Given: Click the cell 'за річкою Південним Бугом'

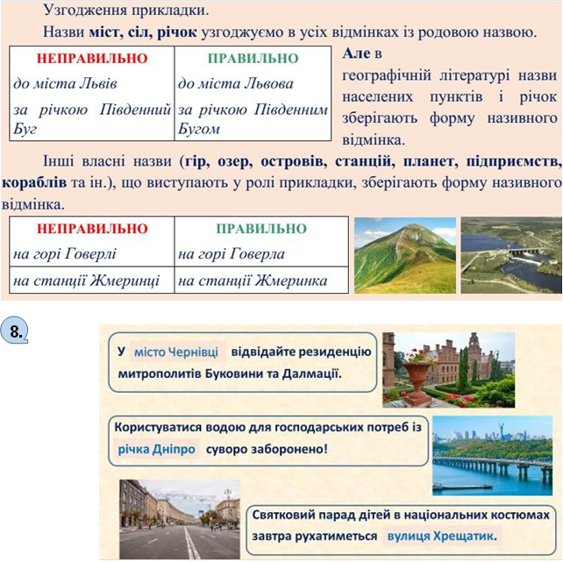Looking at the screenshot, I should (253, 118).
